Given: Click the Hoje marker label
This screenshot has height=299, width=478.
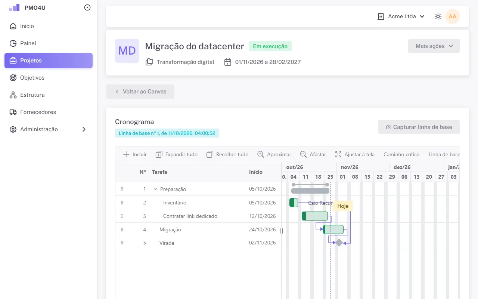Looking at the screenshot, I should tap(343, 206).
